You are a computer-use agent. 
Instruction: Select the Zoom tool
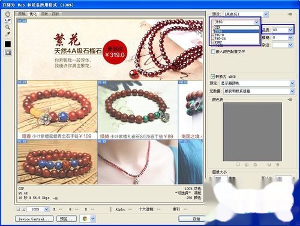click(8, 27)
